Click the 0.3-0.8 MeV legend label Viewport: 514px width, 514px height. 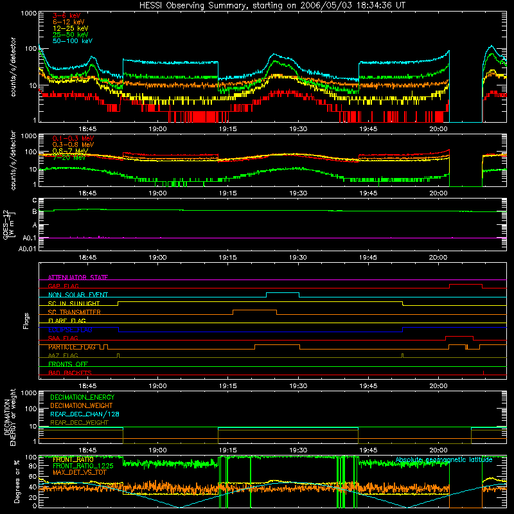pyautogui.click(x=73, y=145)
